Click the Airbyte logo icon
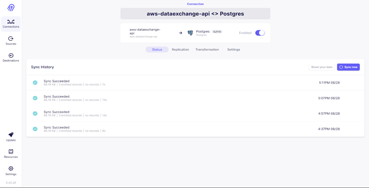The width and height of the screenshot is (369, 188). coord(11,8)
